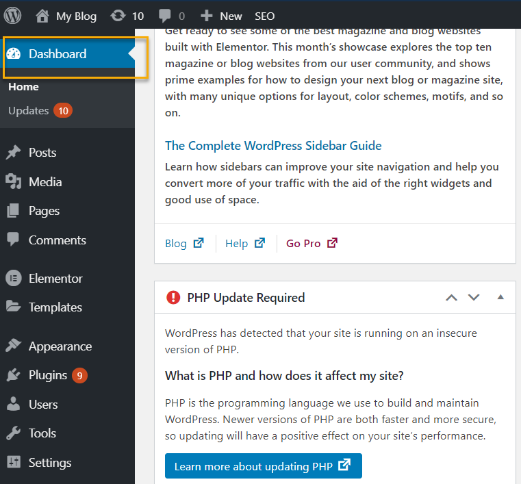Click the Comments speech bubble sidebar icon

point(13,239)
